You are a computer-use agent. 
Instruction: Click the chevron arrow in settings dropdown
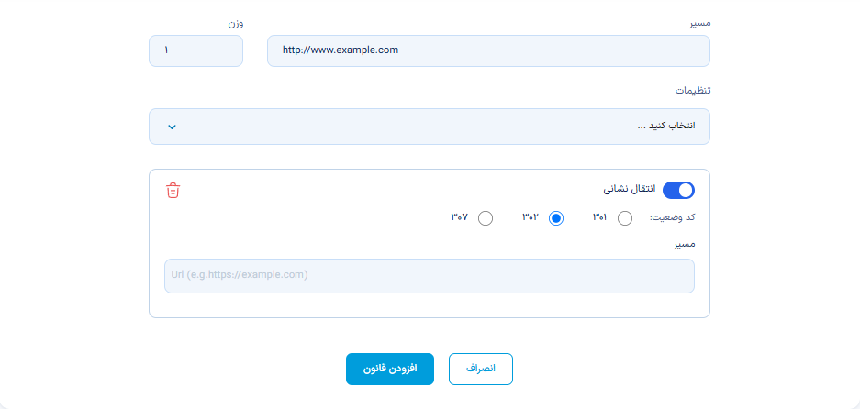pyautogui.click(x=172, y=127)
